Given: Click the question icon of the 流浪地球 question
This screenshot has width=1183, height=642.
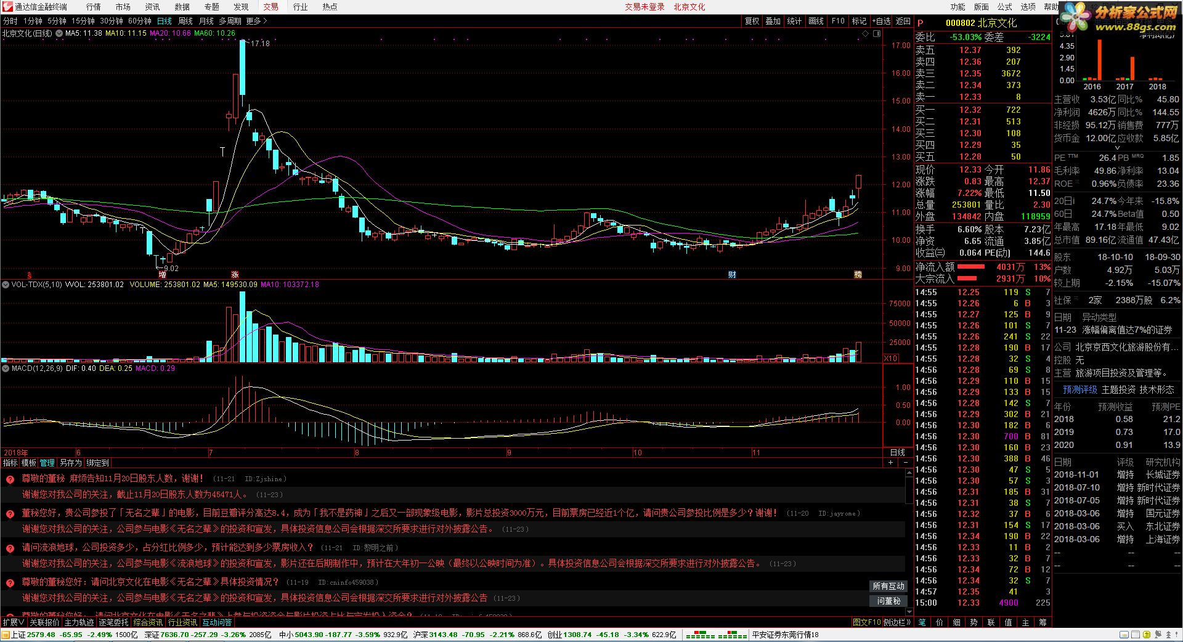Looking at the screenshot, I should pos(10,548).
